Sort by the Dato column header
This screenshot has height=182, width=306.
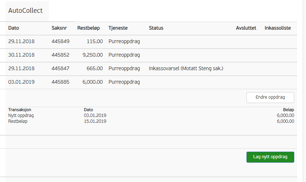pos(14,28)
